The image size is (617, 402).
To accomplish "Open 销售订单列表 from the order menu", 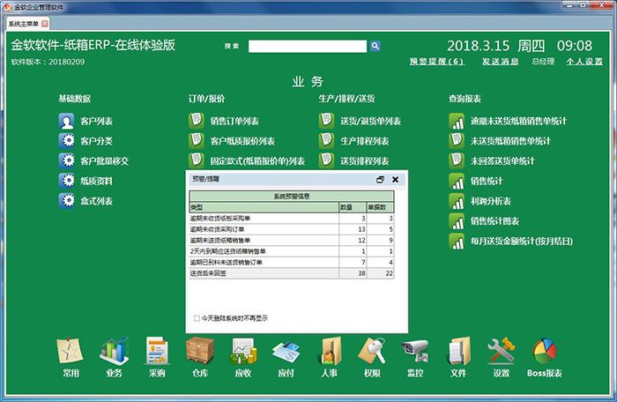I will pyautogui.click(x=234, y=122).
